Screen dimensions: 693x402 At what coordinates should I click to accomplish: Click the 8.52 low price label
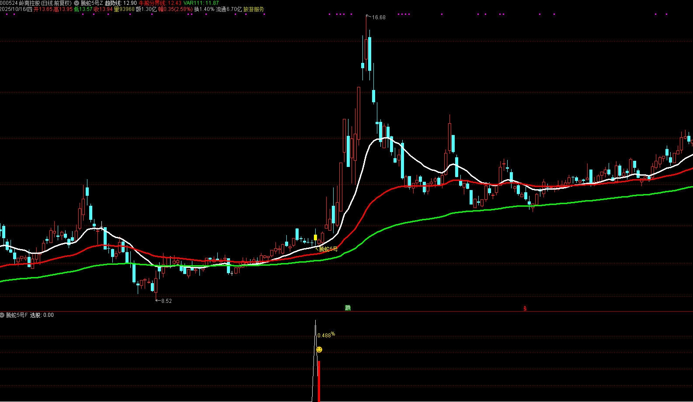click(x=167, y=301)
